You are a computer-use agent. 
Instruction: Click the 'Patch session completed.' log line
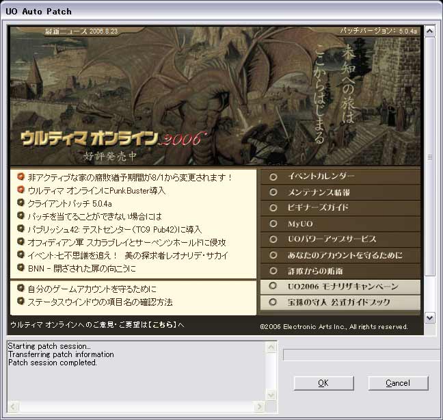click(x=53, y=363)
